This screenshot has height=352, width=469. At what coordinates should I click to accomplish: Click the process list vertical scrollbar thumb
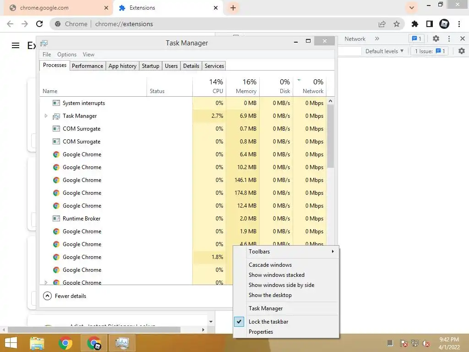click(330, 136)
